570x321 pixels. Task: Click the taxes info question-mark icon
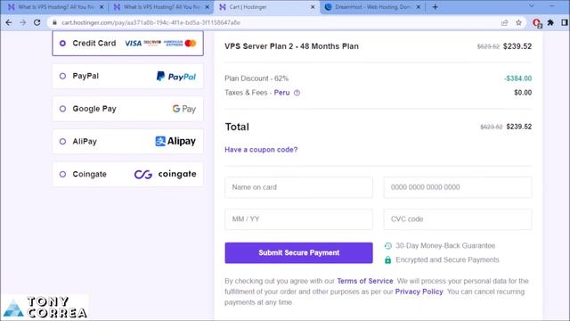297,93
